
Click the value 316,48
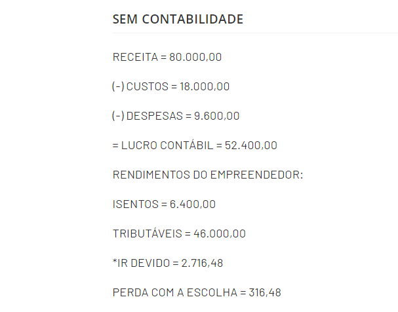point(265,292)
